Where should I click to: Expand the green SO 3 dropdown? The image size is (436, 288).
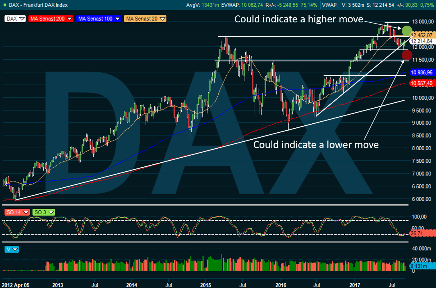(44, 212)
